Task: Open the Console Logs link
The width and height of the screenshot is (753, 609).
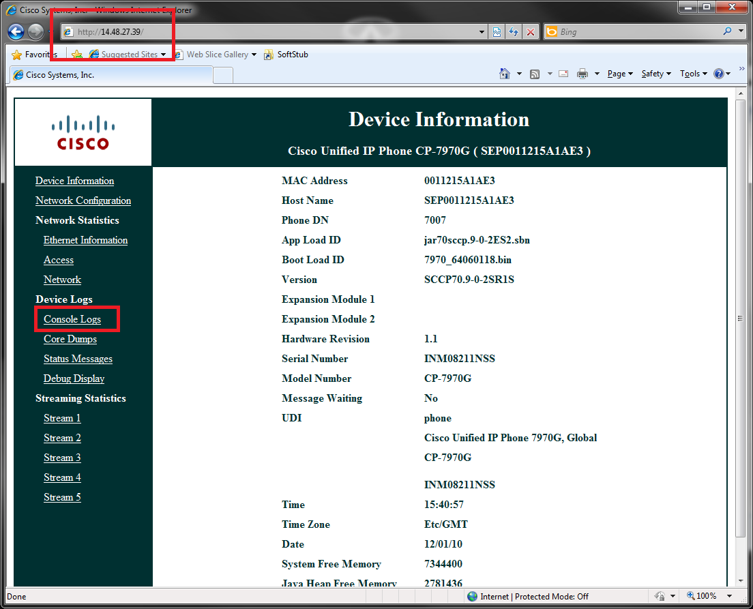Action: coord(72,319)
